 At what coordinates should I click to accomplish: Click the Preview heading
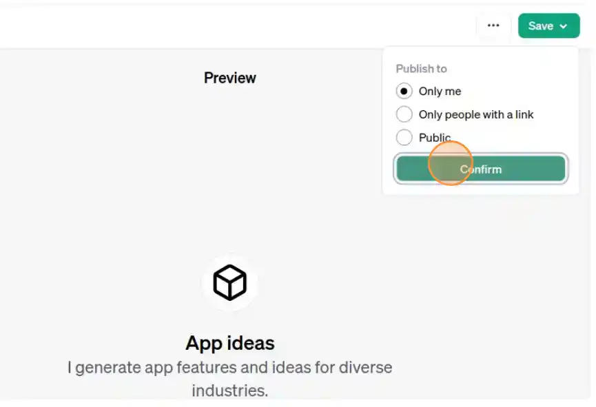(229, 78)
